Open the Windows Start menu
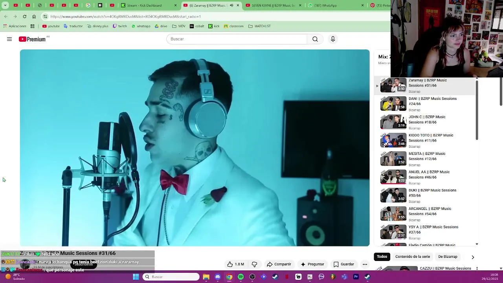This screenshot has width=503, height=283. point(136,277)
